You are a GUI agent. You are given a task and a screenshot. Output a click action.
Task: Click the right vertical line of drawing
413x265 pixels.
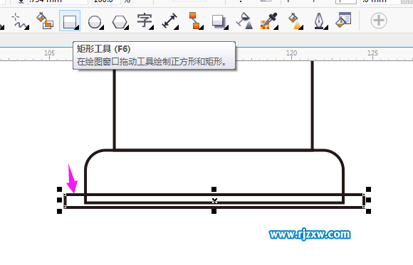tap(312, 106)
